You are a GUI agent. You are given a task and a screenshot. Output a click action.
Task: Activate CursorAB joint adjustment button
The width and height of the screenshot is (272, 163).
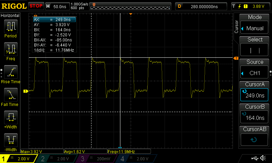(x=254, y=140)
